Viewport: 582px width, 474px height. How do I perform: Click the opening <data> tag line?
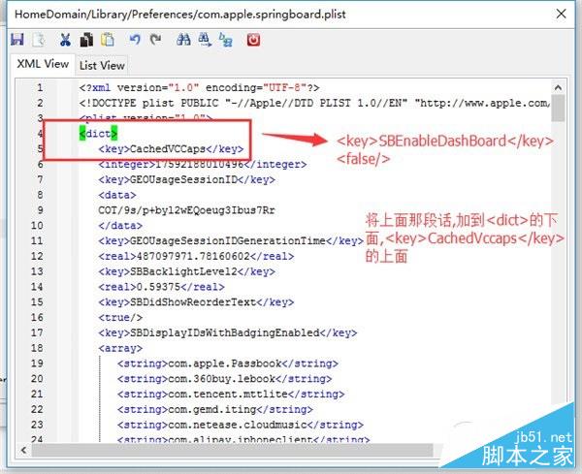point(117,195)
